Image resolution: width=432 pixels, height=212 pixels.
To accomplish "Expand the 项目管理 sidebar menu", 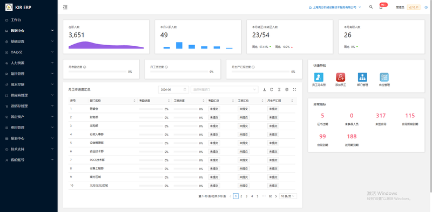I will pyautogui.click(x=29, y=74).
